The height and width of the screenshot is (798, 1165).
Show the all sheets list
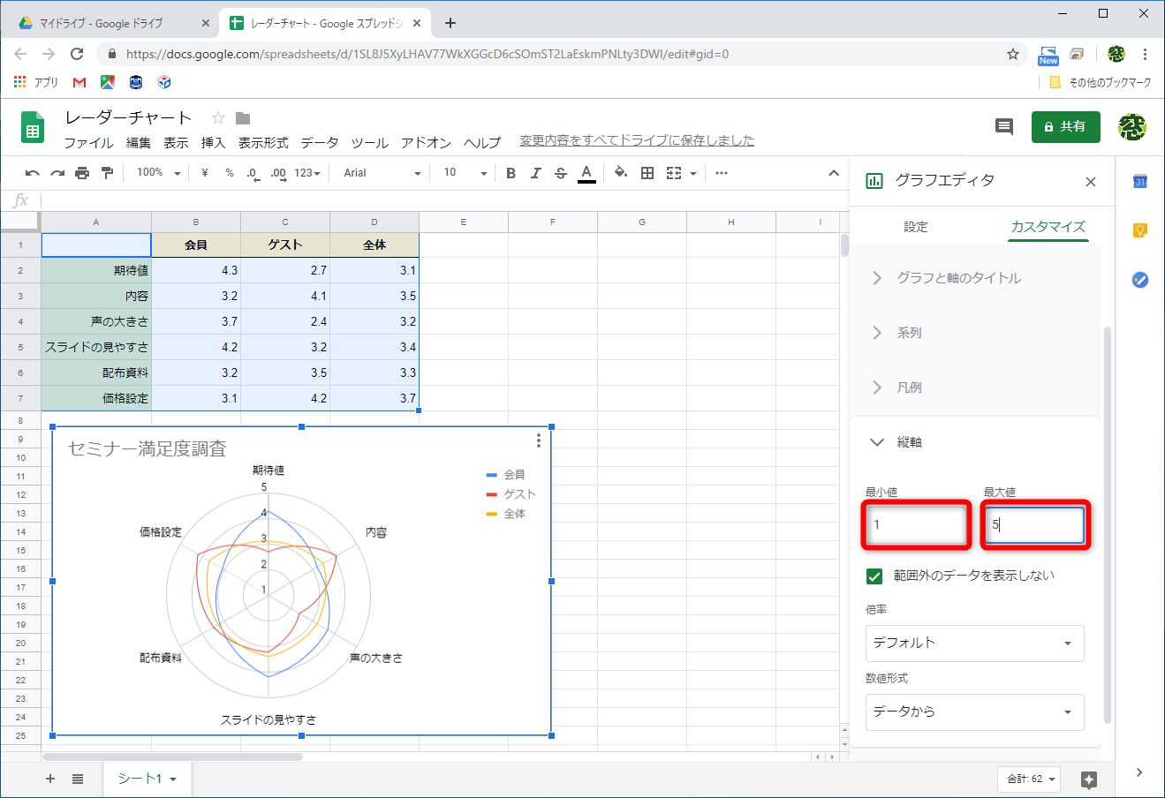(x=78, y=779)
